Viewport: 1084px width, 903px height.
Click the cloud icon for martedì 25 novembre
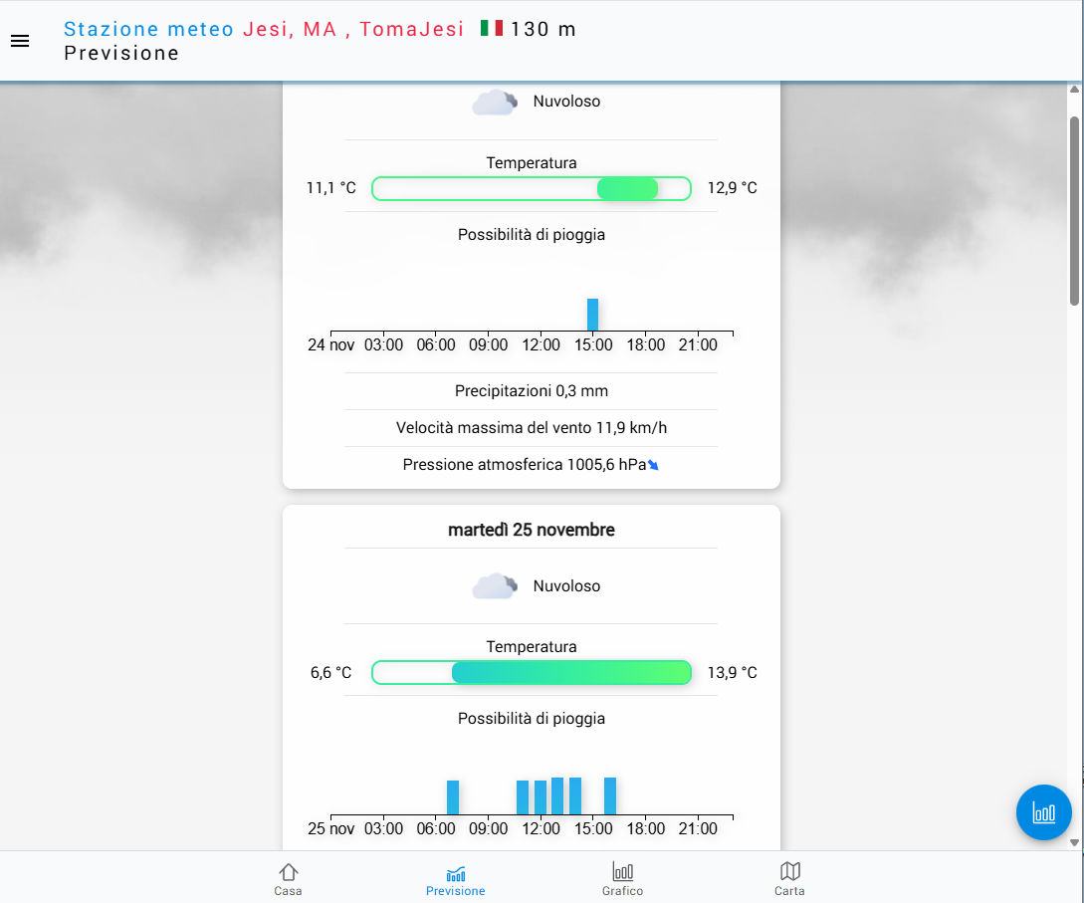[x=495, y=586]
